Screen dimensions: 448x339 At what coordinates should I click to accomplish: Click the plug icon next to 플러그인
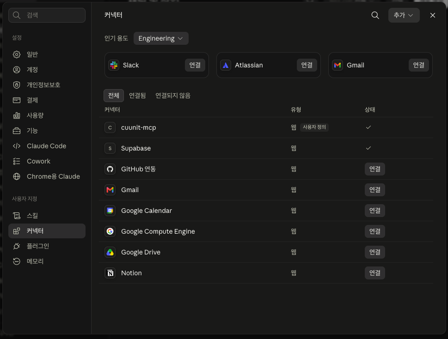pos(17,246)
